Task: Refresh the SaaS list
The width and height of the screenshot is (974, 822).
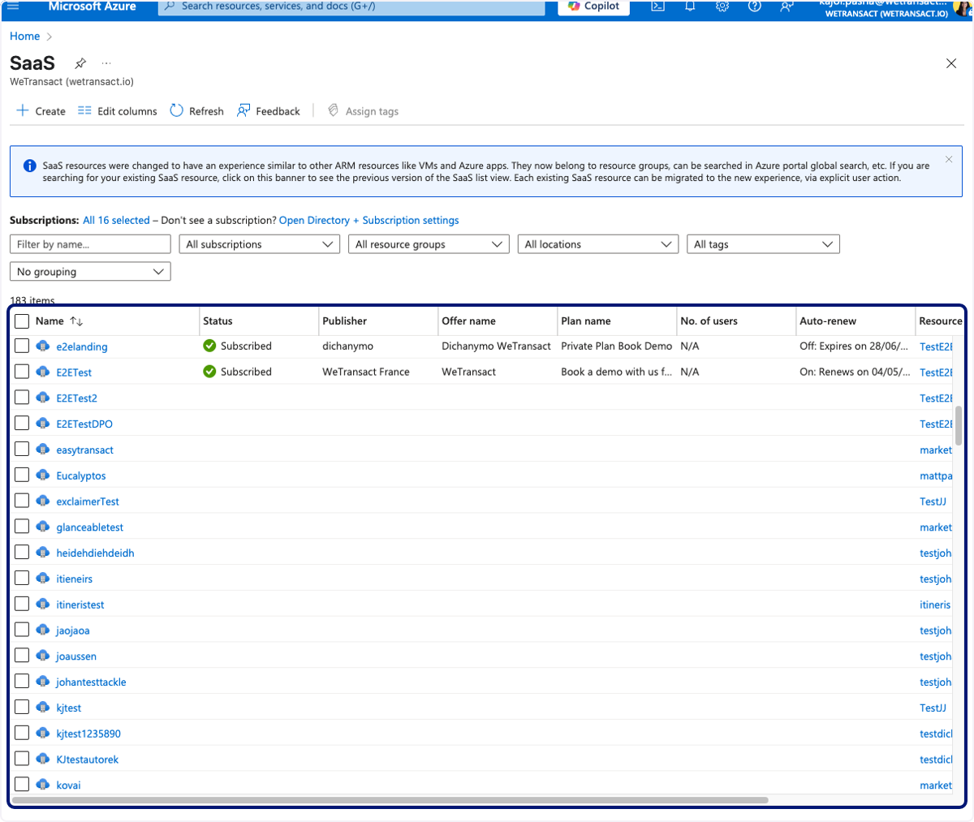Action: point(196,111)
